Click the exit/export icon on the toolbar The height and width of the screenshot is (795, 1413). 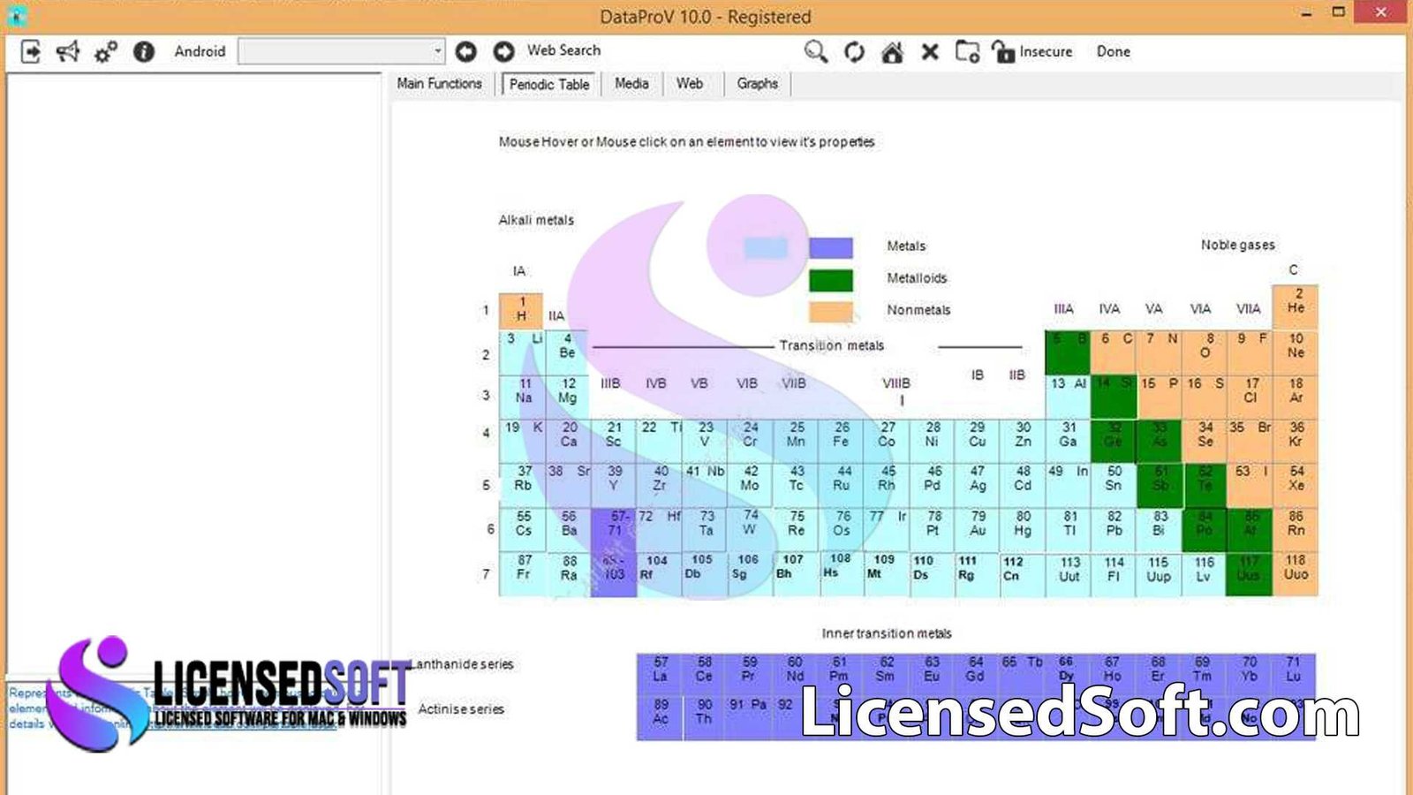click(x=33, y=52)
